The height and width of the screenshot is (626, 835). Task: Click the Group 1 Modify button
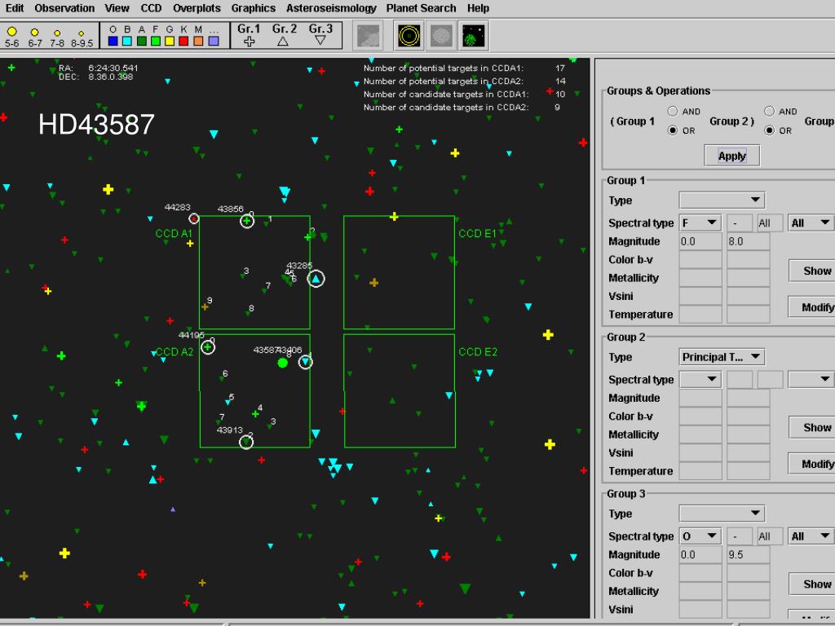click(x=811, y=307)
